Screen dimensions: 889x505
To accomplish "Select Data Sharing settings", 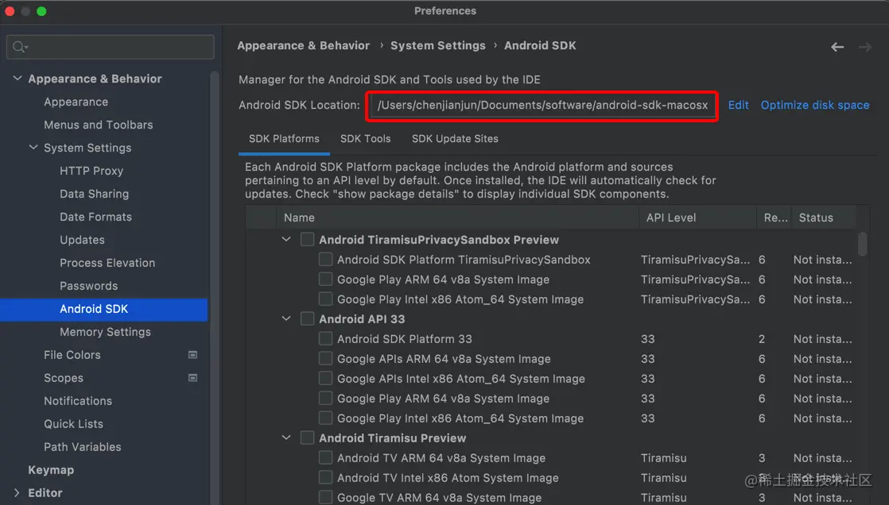I will tap(94, 194).
